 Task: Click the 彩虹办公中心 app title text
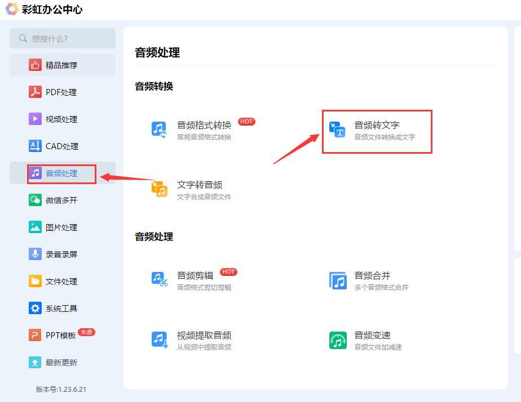pyautogui.click(x=52, y=9)
